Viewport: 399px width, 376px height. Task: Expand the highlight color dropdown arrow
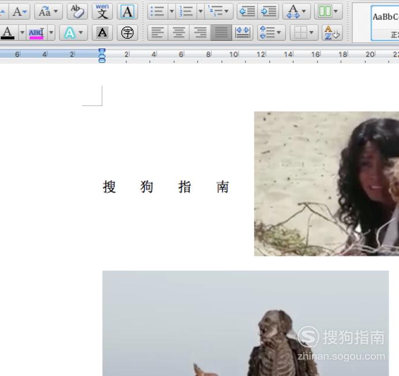(x=51, y=33)
